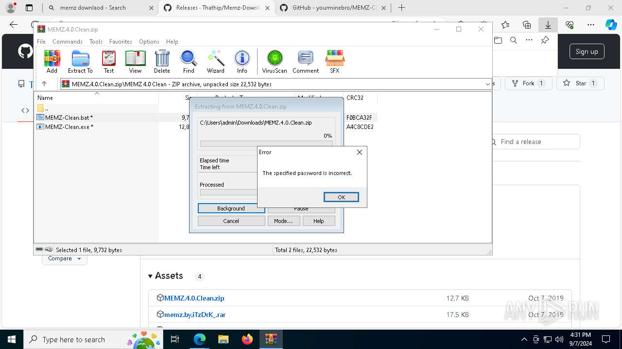Viewport: 622px width, 349px height.
Task: Sort by the CRC32 column header
Action: click(x=360, y=97)
